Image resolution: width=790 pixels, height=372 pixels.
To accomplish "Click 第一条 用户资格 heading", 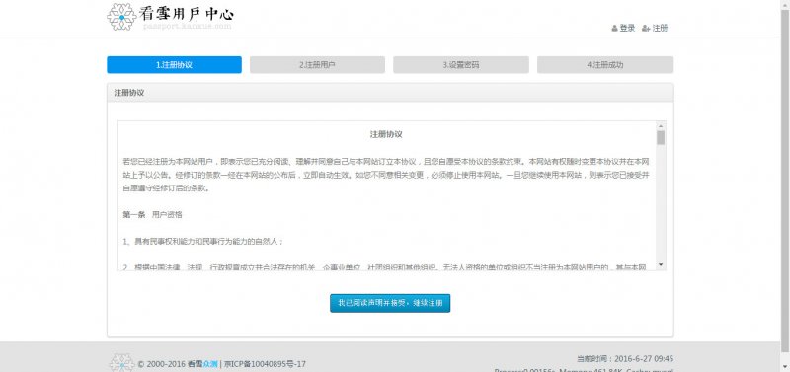I will 152,214.
